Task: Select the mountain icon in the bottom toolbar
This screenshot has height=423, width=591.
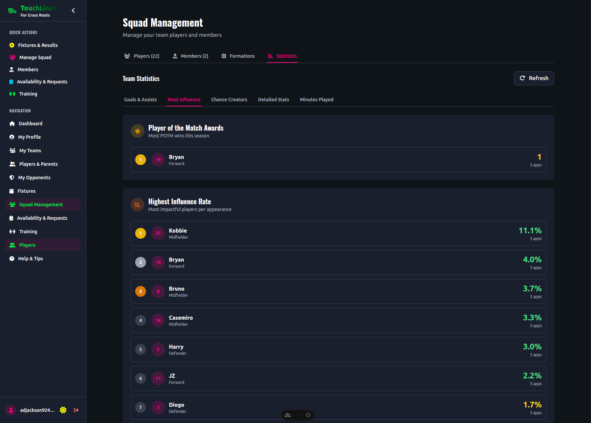Action: pos(288,415)
